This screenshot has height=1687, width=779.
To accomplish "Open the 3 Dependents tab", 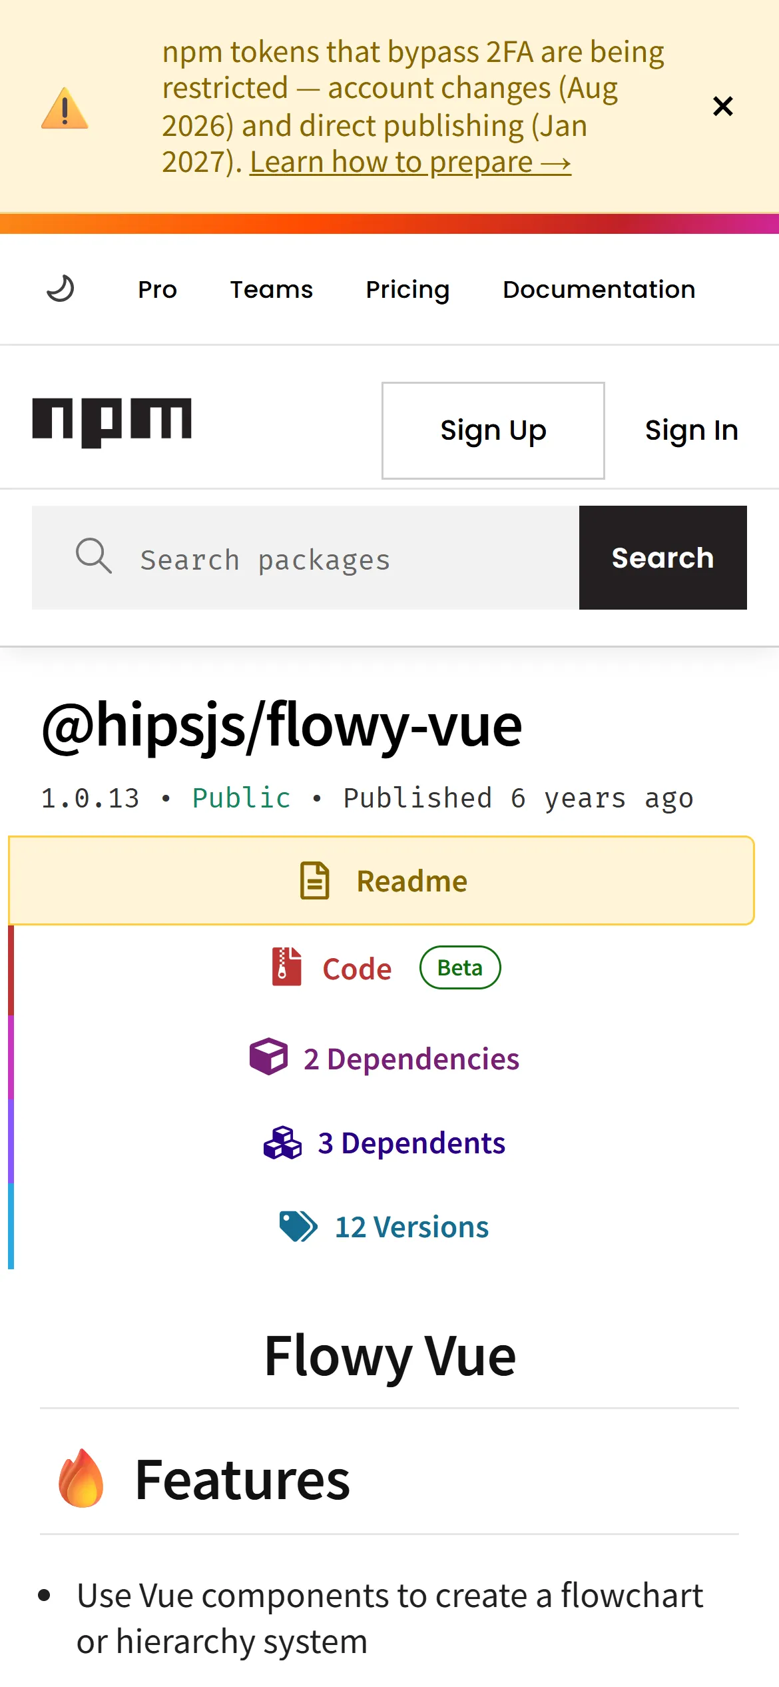I will 381,1142.
